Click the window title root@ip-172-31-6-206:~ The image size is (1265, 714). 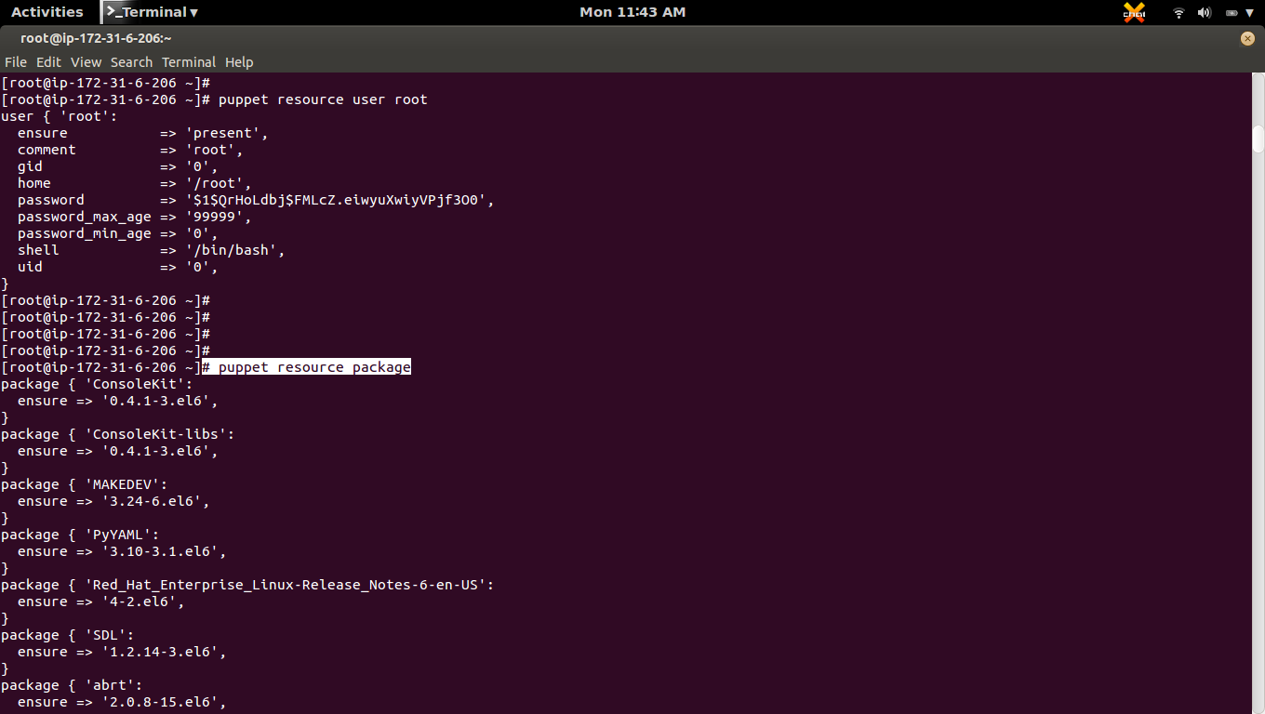click(96, 38)
